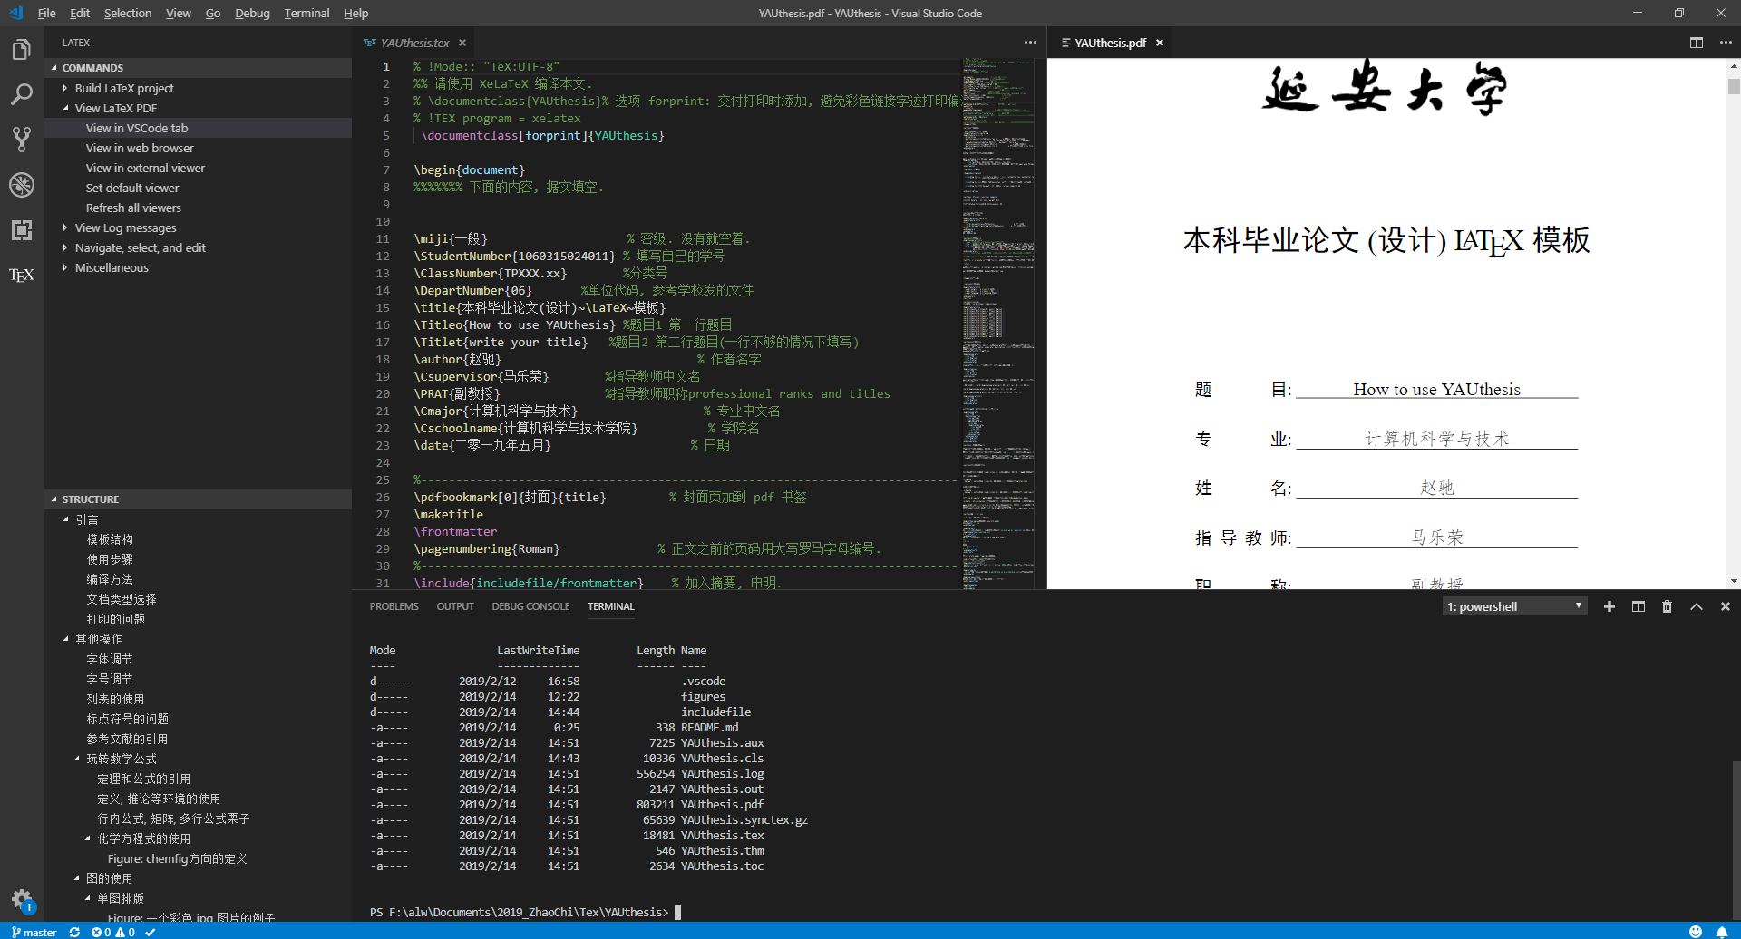Open the TeX LaTeX Workshop view
Image resolution: width=1741 pixels, height=939 pixels.
[x=22, y=276]
